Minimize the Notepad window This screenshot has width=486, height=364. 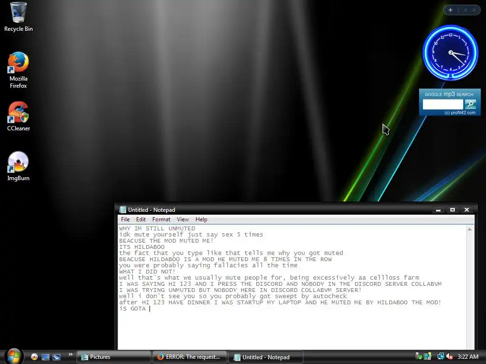[438, 210]
